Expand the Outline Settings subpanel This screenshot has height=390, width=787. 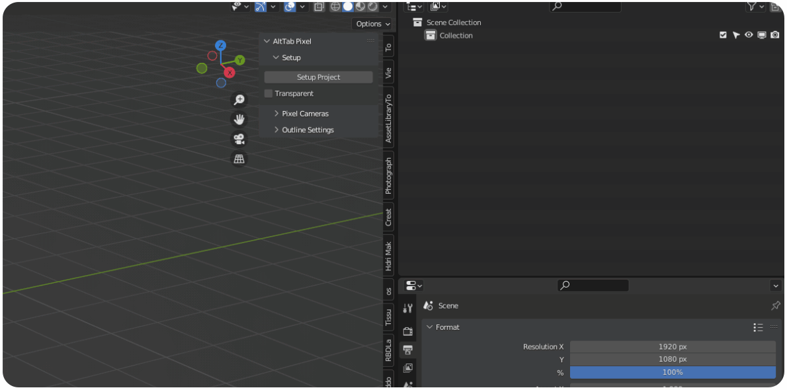(x=276, y=130)
